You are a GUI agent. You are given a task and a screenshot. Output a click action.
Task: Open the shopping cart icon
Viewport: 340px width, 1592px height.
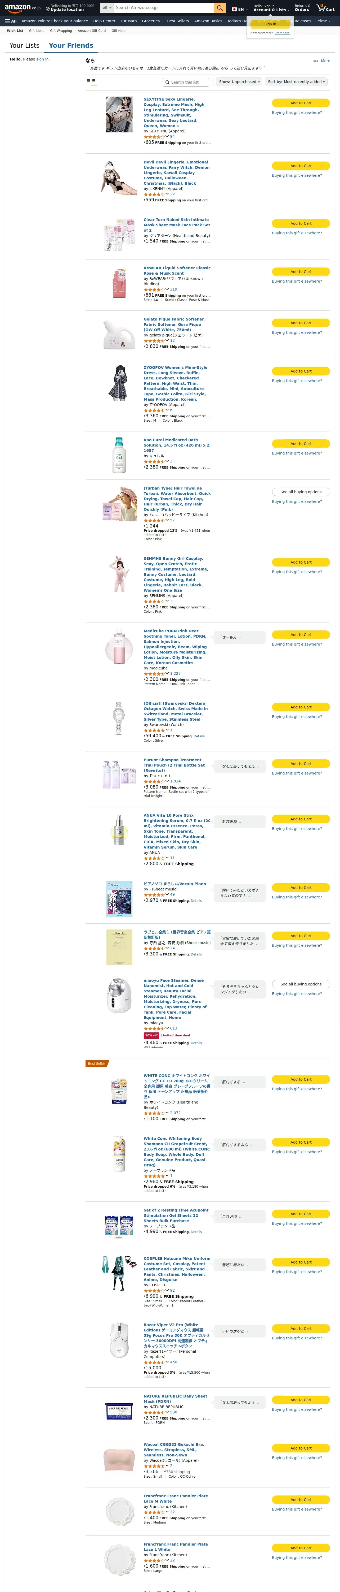tap(325, 8)
